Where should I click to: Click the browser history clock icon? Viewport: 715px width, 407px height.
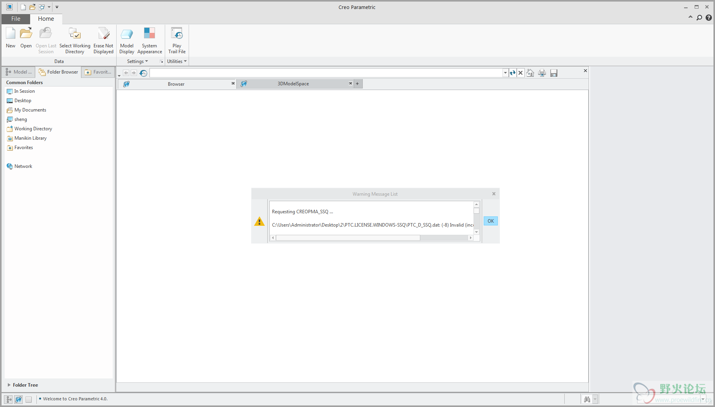(144, 73)
